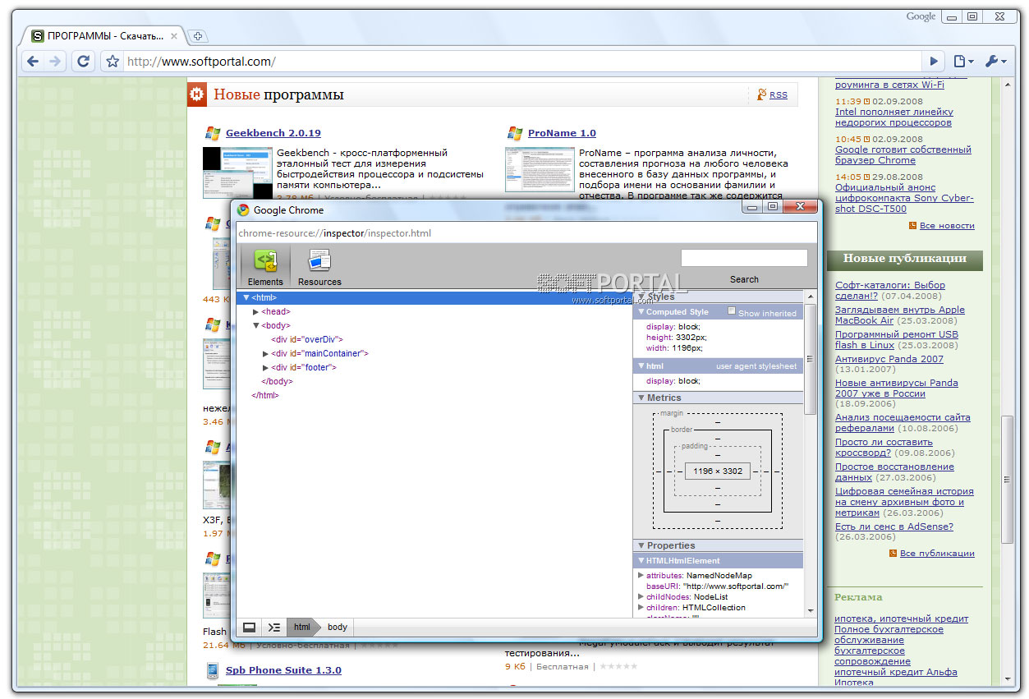
Task: Open the Resources panel in the inspector
Action: (x=319, y=267)
